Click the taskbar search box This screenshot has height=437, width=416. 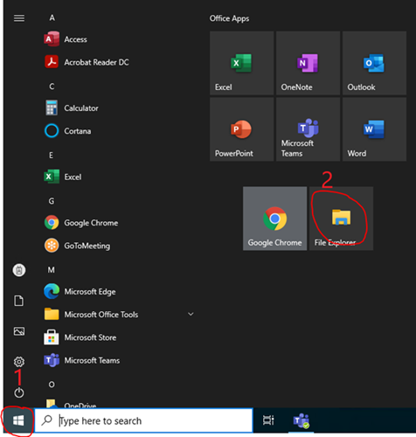(143, 420)
